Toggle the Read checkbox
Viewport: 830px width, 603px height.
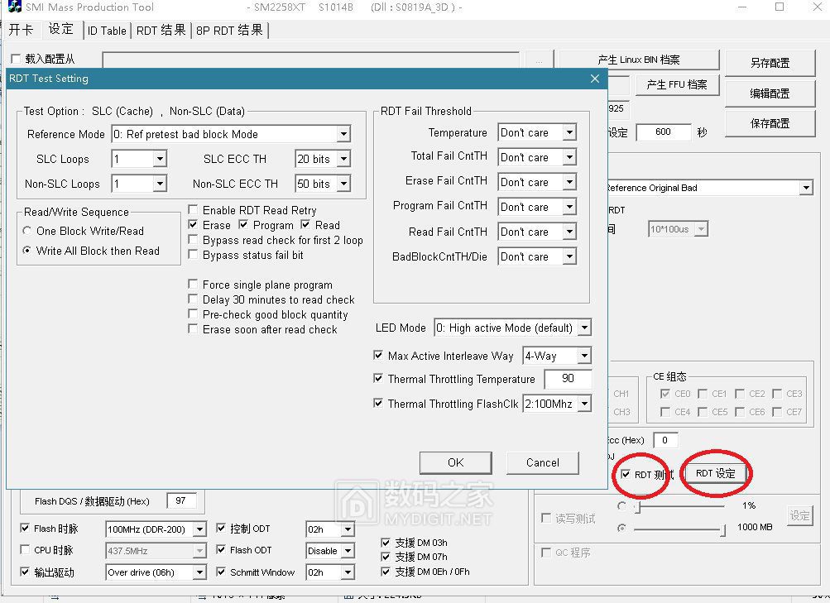click(x=305, y=224)
